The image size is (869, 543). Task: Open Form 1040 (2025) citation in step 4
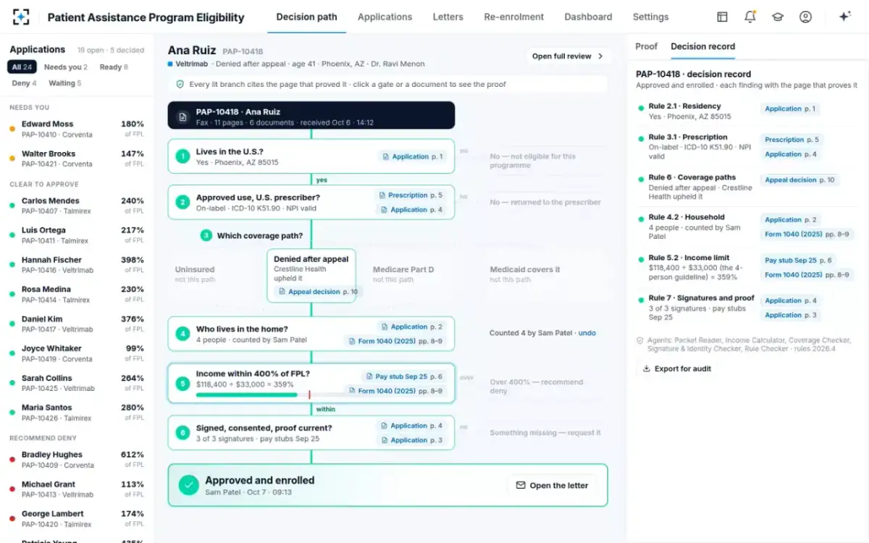point(395,341)
